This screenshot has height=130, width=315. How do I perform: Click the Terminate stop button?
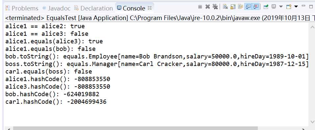pos(200,7)
